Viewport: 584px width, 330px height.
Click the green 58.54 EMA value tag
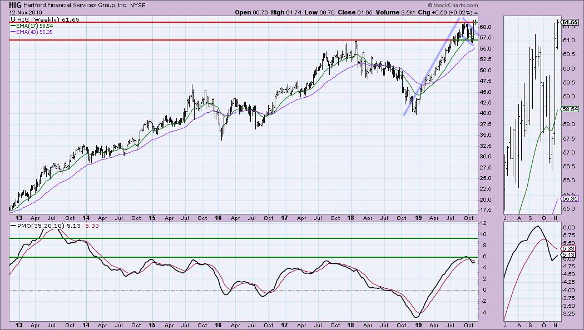pos(568,111)
